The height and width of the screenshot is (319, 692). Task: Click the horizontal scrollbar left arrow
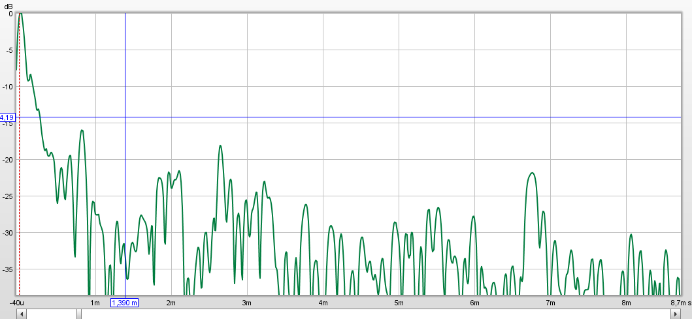pyautogui.click(x=22, y=314)
